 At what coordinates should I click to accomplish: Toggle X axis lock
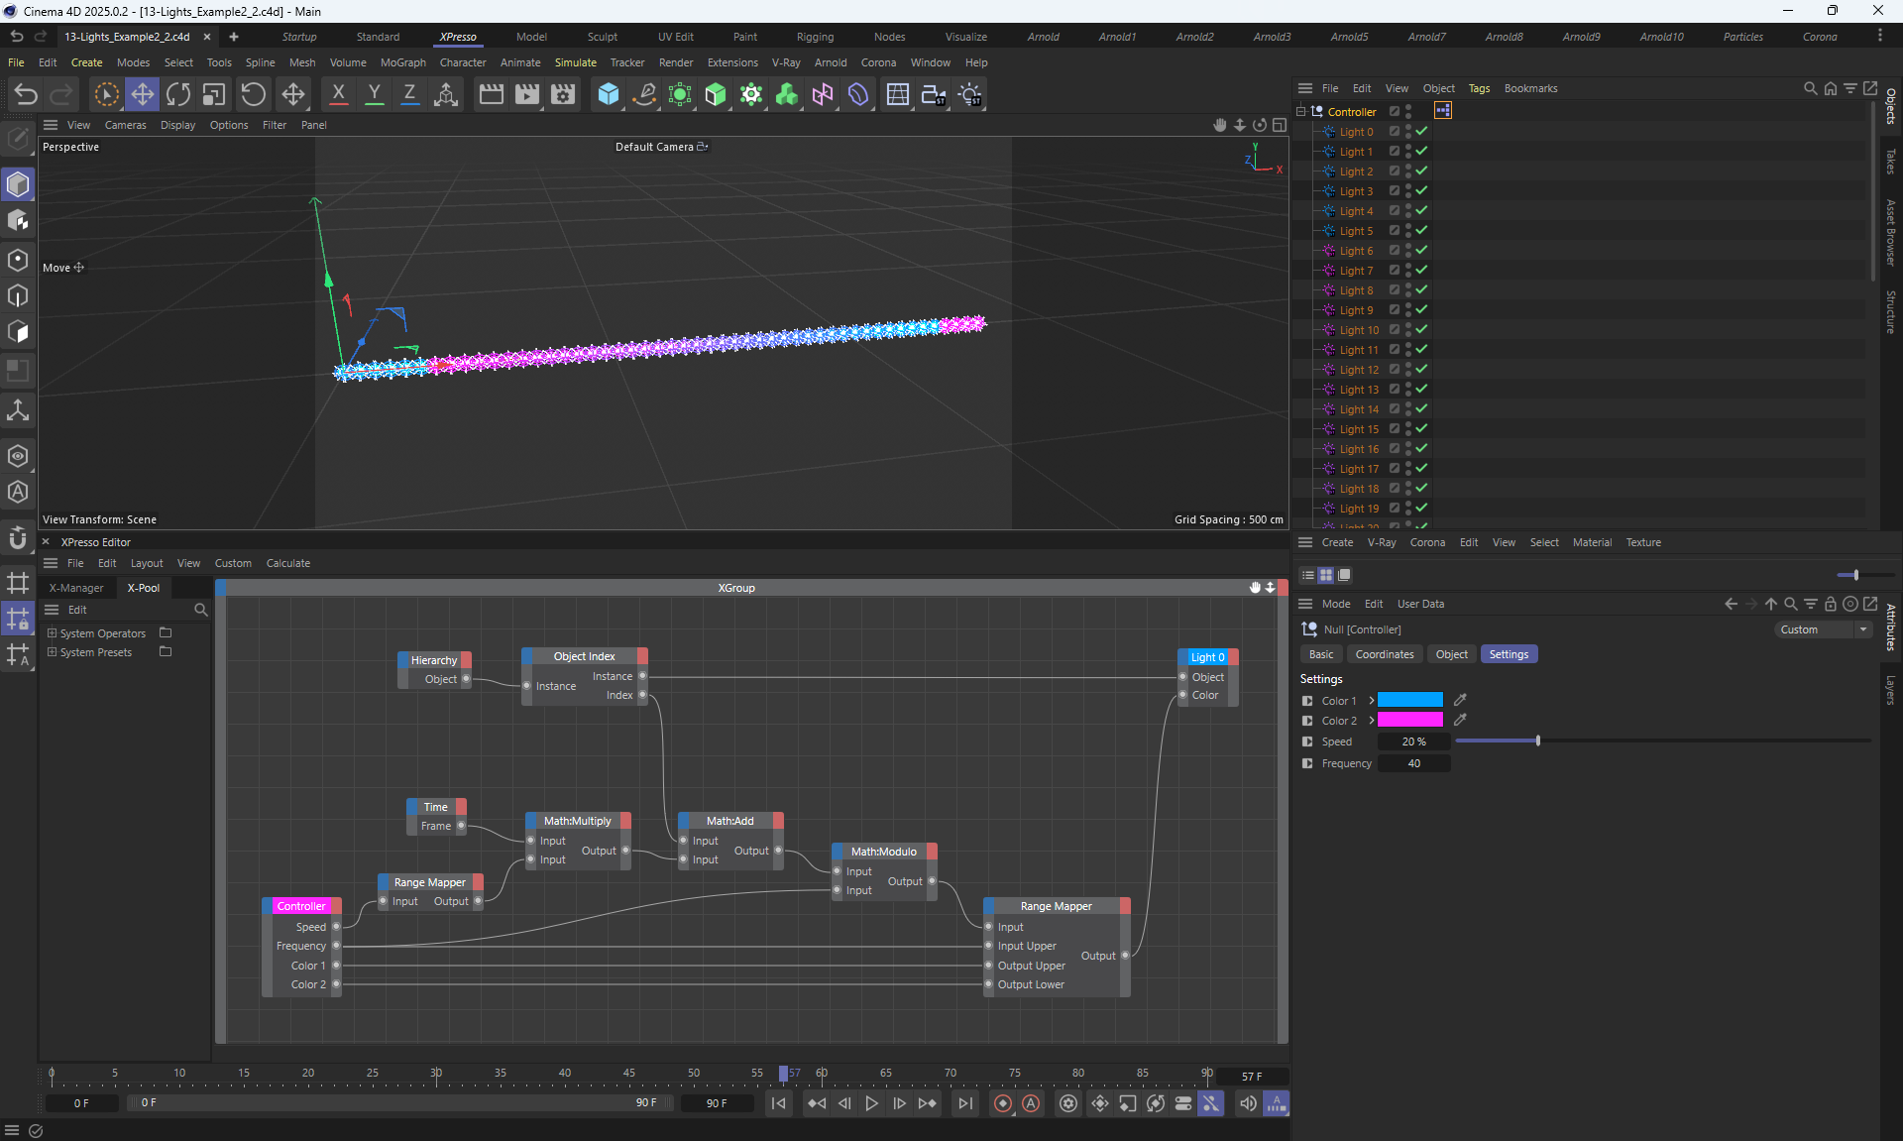tap(338, 94)
